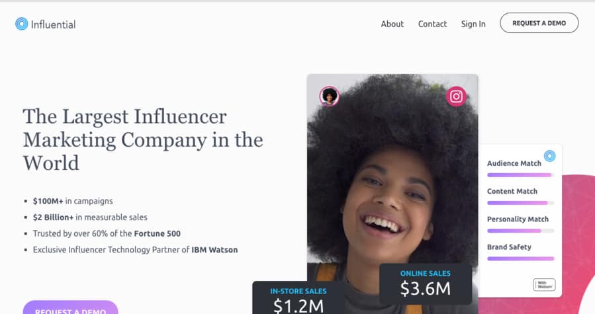The width and height of the screenshot is (595, 314).
Task: Select Sign In from the navigation
Action: (x=473, y=24)
